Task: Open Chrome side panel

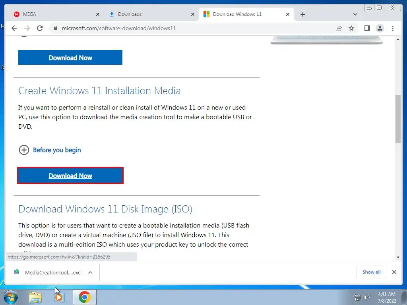Action: pos(367,28)
